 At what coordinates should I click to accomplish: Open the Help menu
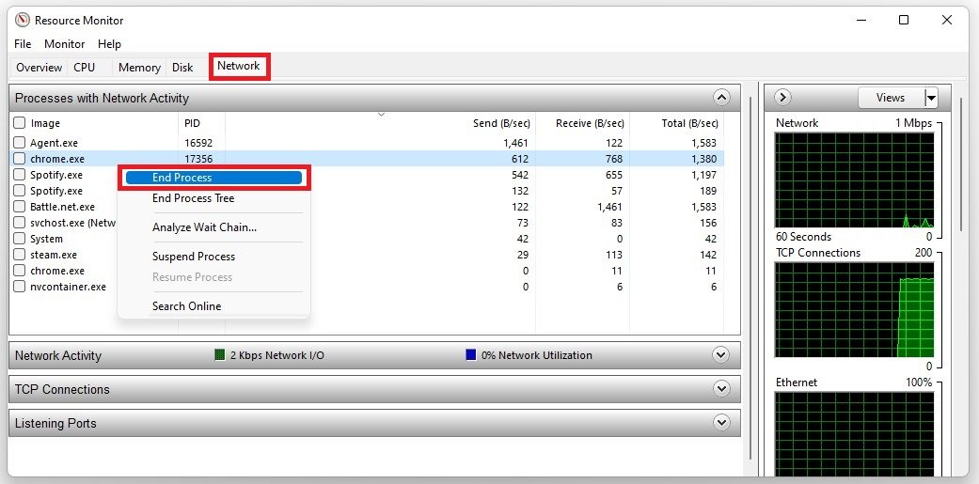[109, 43]
